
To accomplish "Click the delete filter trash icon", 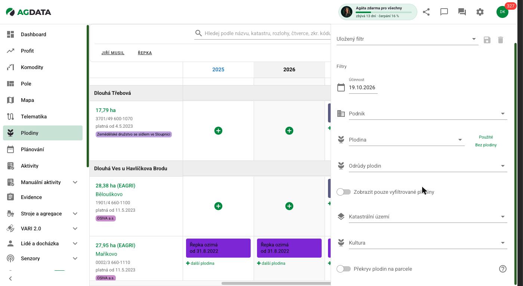I will point(501,40).
